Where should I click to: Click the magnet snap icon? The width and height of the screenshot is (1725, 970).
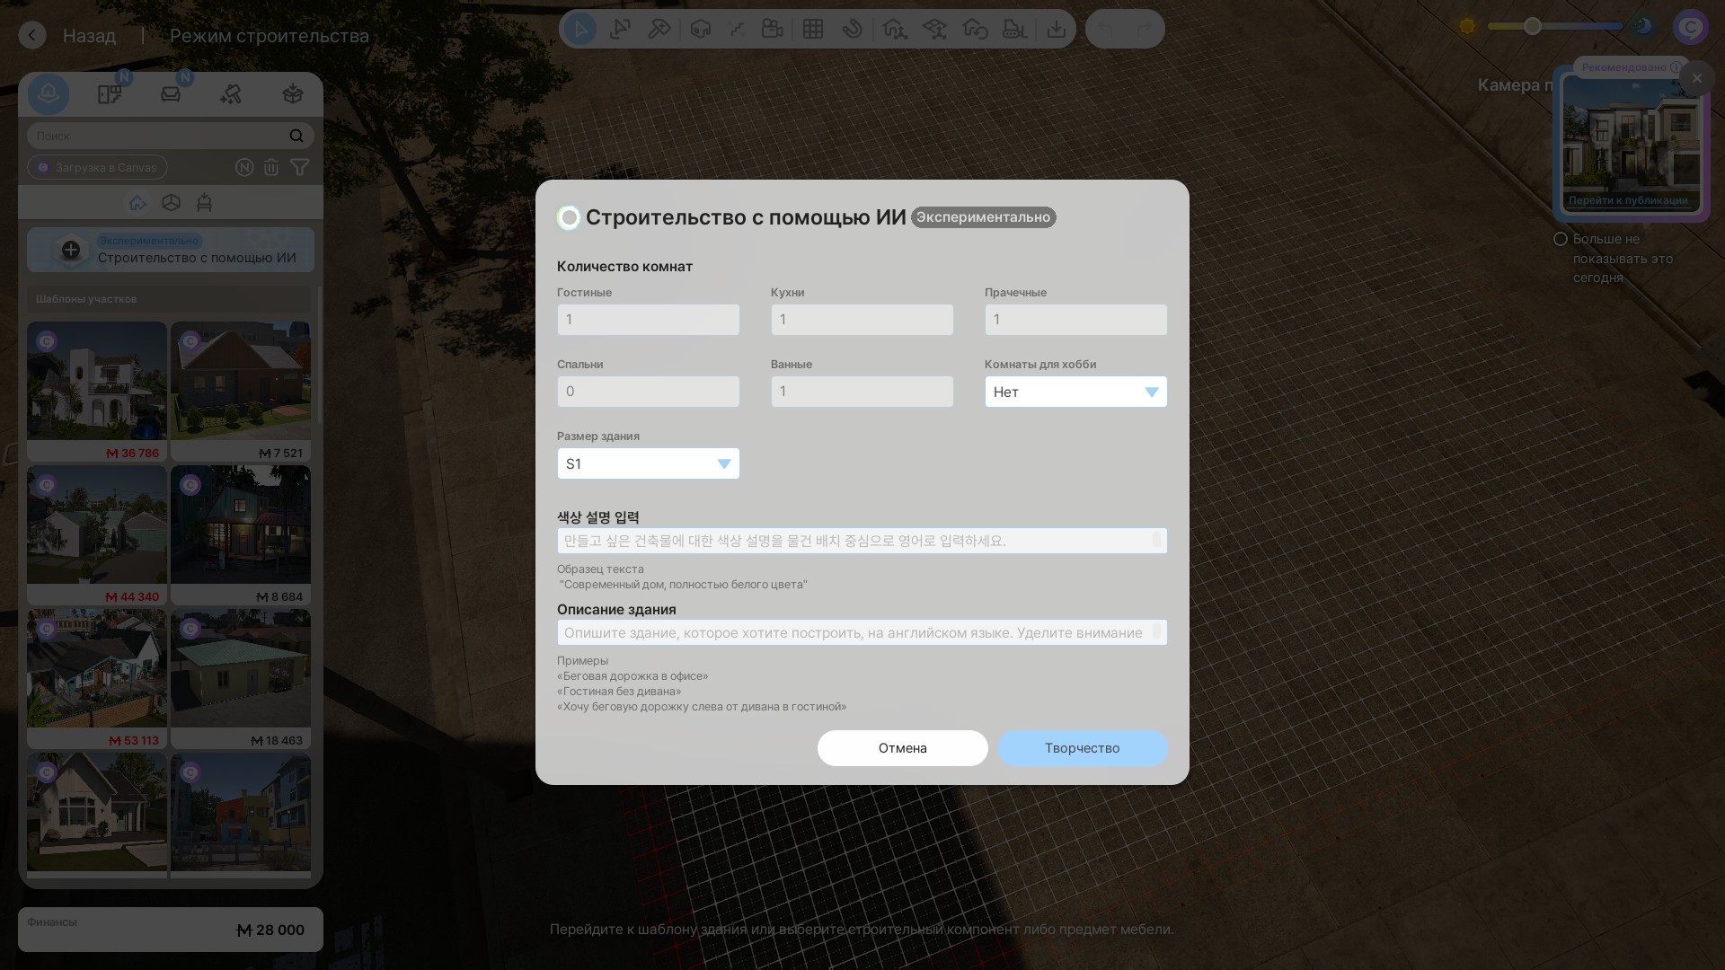coord(852,30)
